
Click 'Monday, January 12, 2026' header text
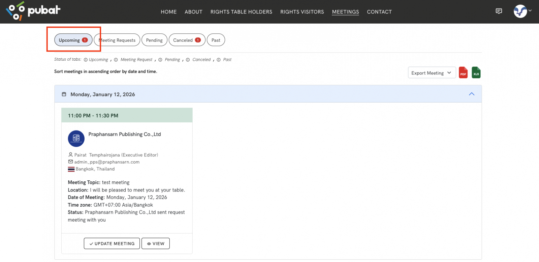(x=103, y=94)
